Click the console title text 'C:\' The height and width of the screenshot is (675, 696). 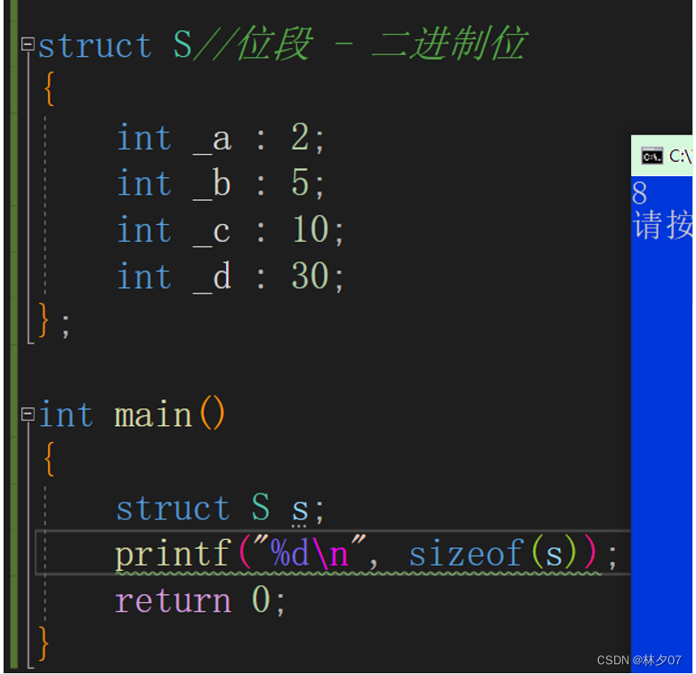(x=681, y=157)
